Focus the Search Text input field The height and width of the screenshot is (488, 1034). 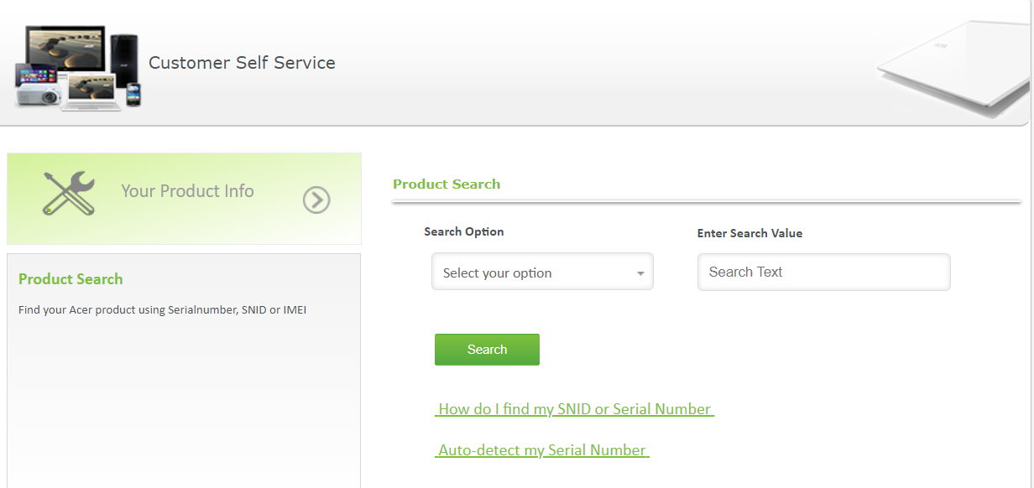coord(823,273)
